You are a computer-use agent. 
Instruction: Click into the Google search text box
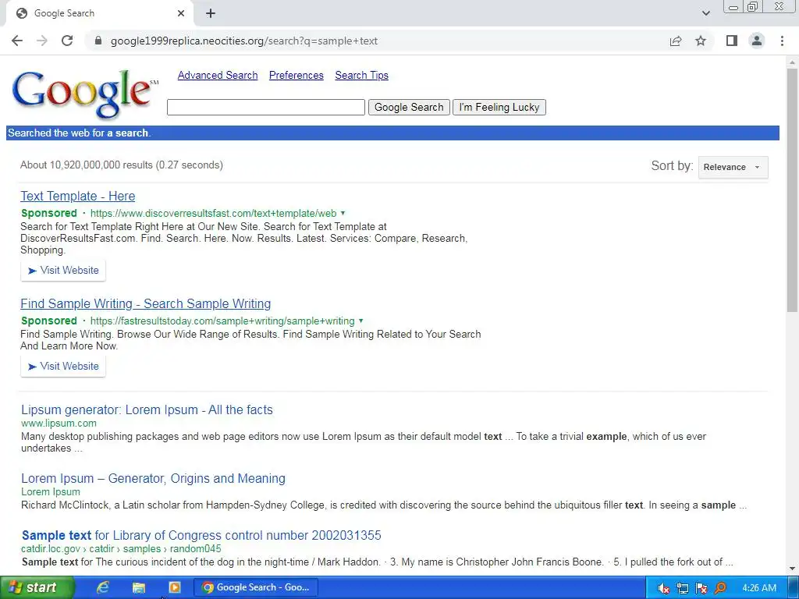click(x=266, y=107)
